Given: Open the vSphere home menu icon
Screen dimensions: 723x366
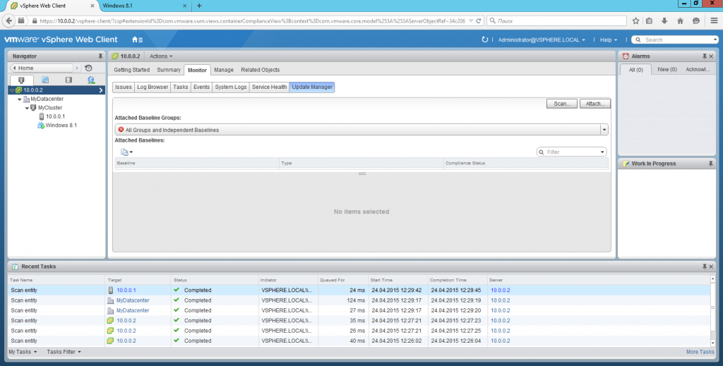Looking at the screenshot, I should [137, 39].
